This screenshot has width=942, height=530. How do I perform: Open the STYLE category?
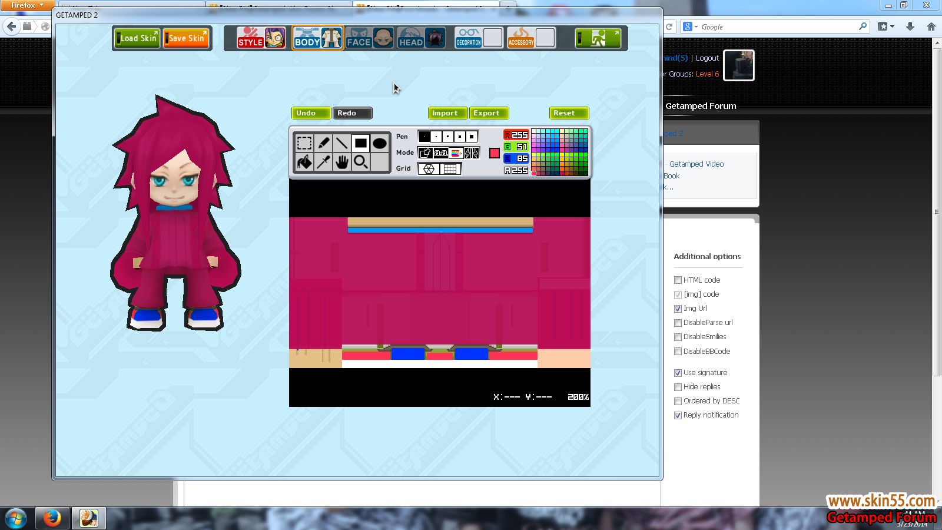pos(261,38)
